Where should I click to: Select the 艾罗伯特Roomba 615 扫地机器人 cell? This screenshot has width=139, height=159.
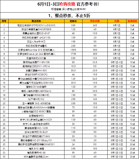[36, 50]
